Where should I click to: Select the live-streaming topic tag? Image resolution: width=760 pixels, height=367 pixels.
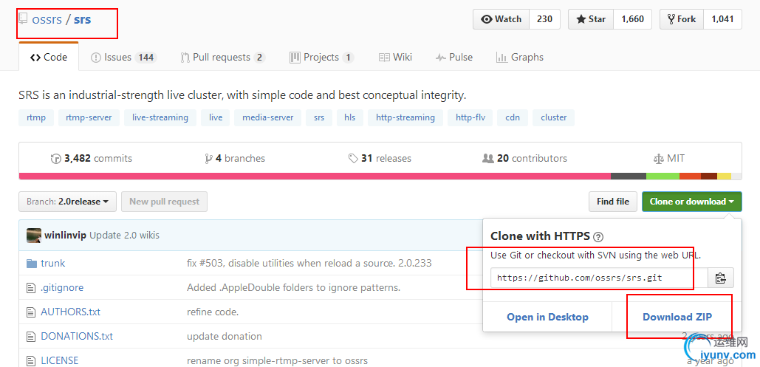tap(160, 118)
